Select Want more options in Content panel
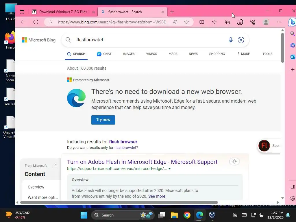Image resolution: width=296 pixels, height=222 pixels. point(43,197)
